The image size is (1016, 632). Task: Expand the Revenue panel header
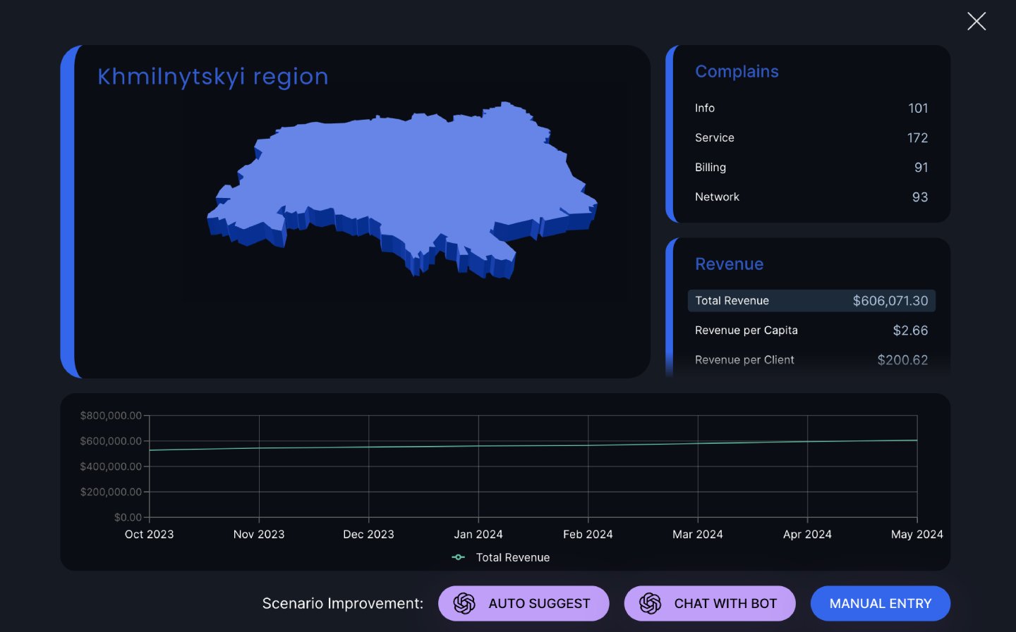[730, 264]
